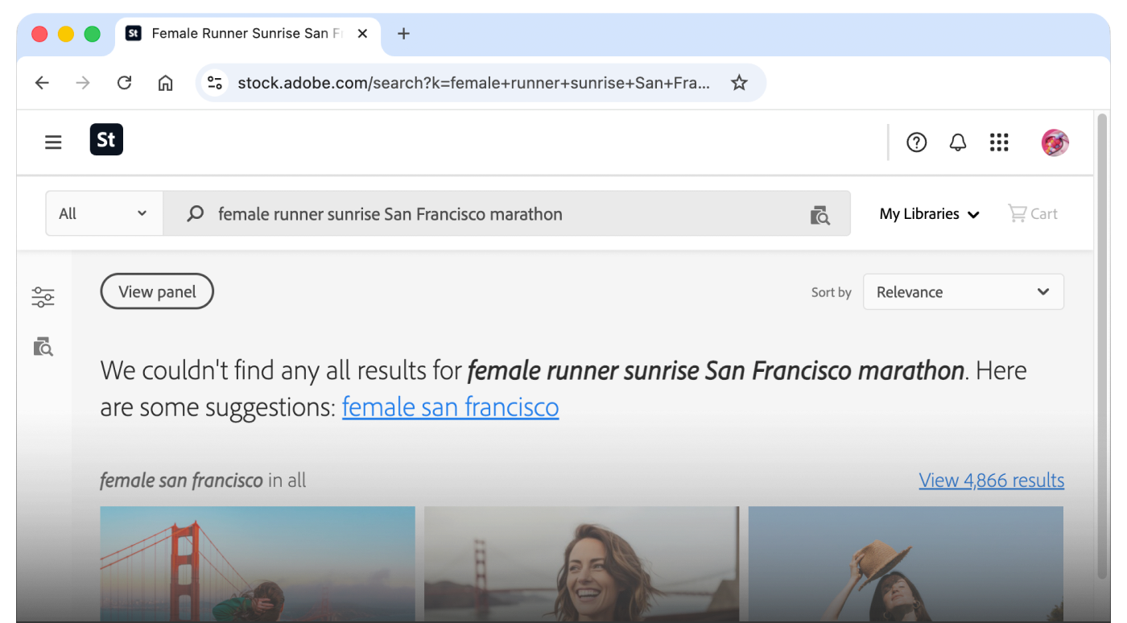Open the hamburger navigation menu

[53, 142]
